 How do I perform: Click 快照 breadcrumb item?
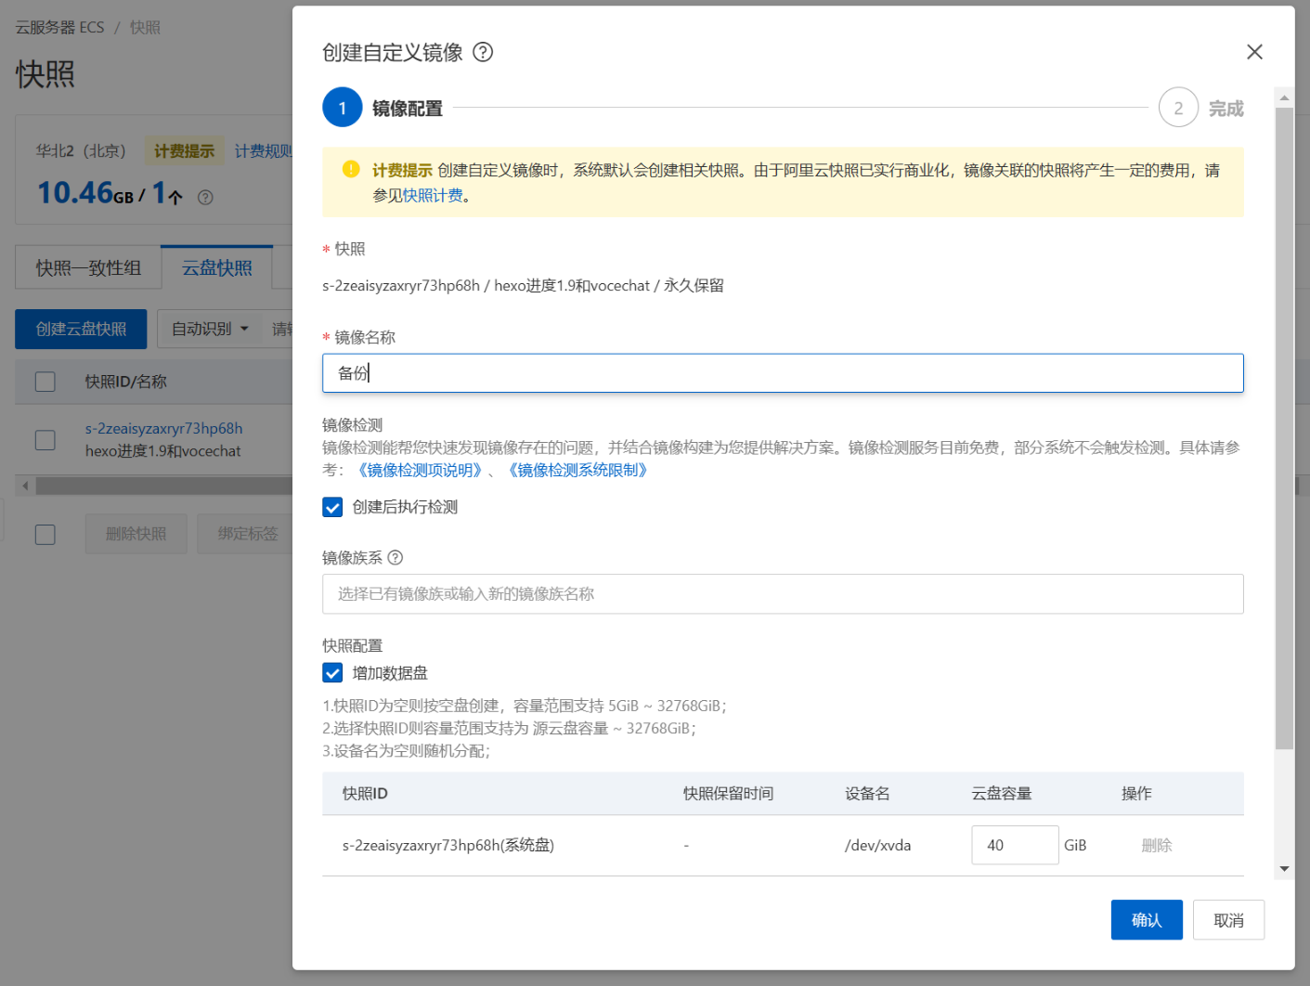click(145, 28)
